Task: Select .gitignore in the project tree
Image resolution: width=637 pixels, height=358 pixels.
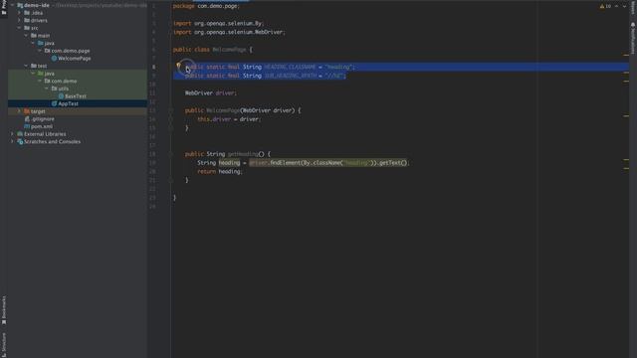Action: tap(43, 119)
